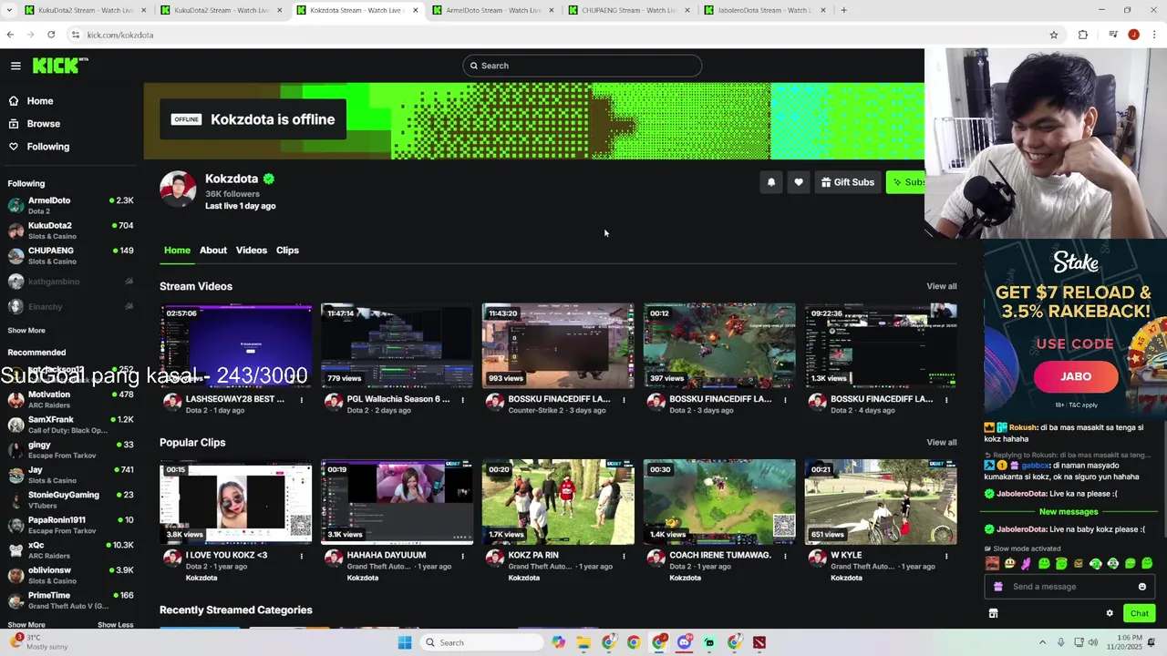The height and width of the screenshot is (656, 1167).
Task: Click Show More under Recommended
Action: [26, 625]
